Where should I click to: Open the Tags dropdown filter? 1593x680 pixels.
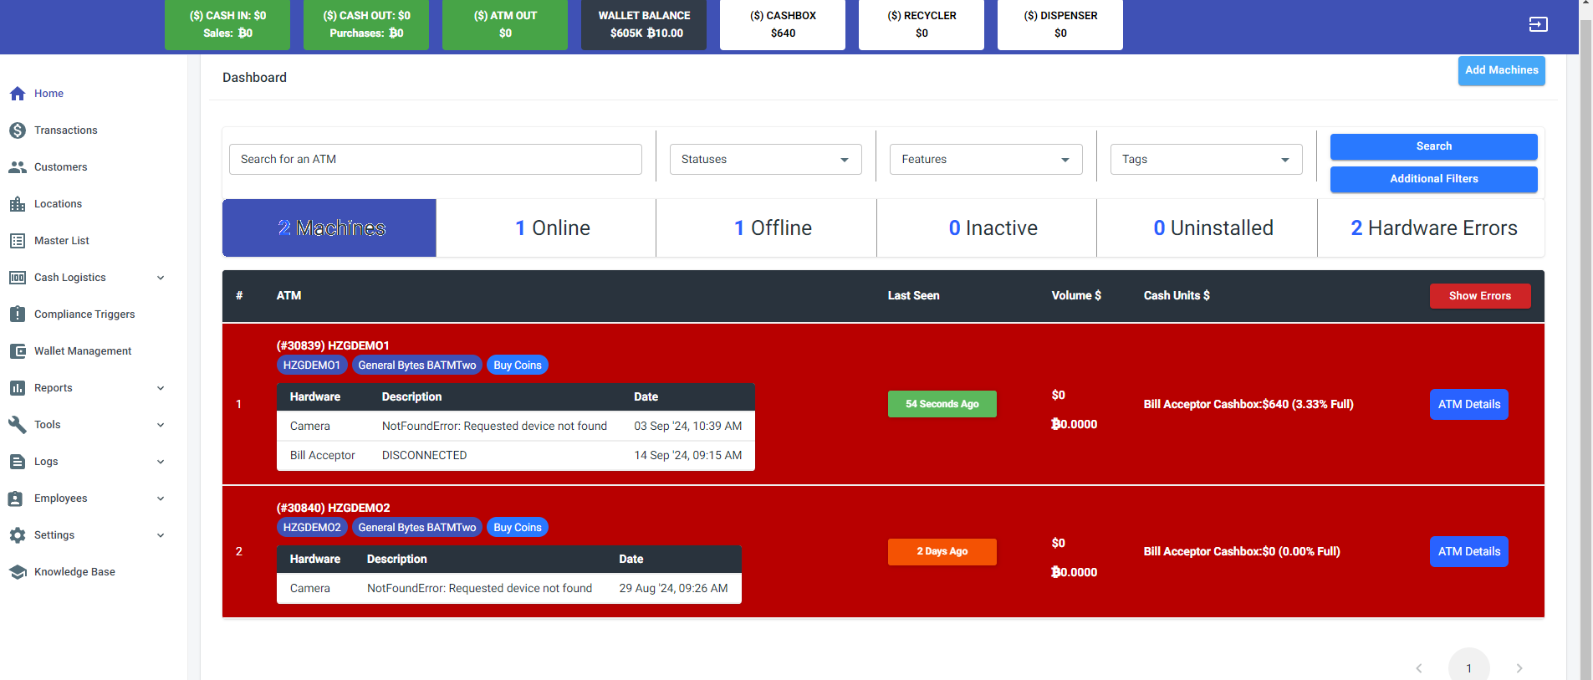coord(1205,160)
